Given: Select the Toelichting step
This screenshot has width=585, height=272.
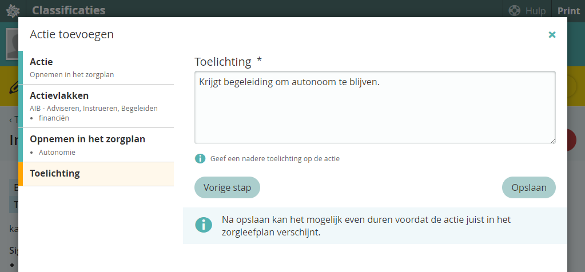Looking at the screenshot, I should [96, 174].
